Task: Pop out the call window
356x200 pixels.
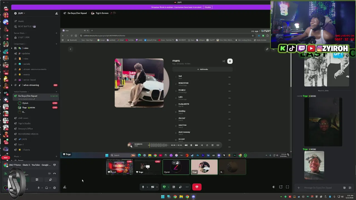Action: 281,187
